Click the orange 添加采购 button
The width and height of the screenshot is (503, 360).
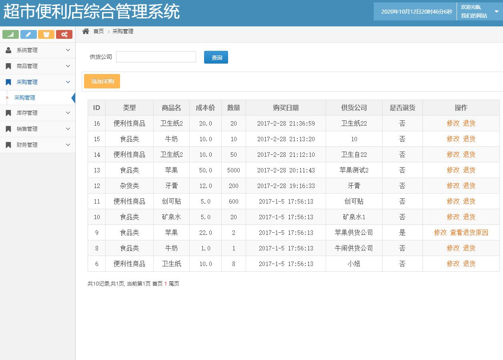pos(102,81)
